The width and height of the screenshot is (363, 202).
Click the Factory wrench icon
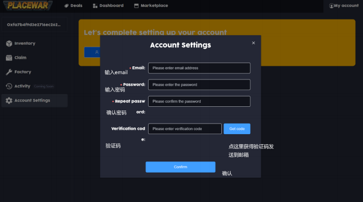9,72
